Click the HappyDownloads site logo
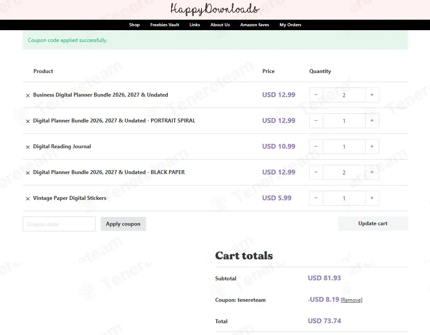 pyautogui.click(x=215, y=9)
